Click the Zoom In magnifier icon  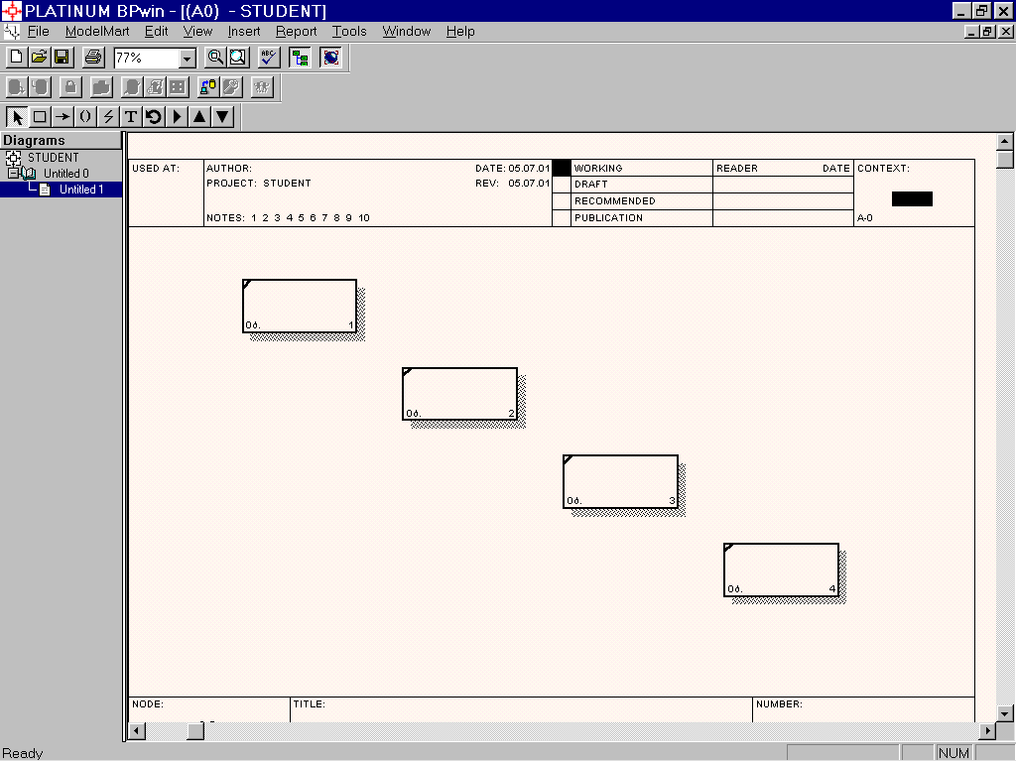215,58
